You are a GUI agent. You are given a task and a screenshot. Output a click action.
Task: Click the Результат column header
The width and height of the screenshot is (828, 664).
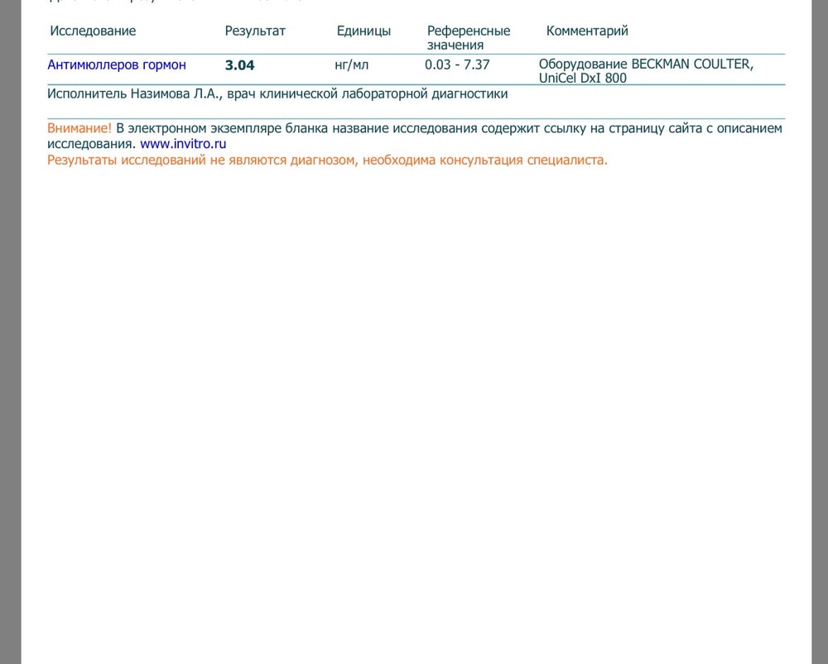point(255,31)
